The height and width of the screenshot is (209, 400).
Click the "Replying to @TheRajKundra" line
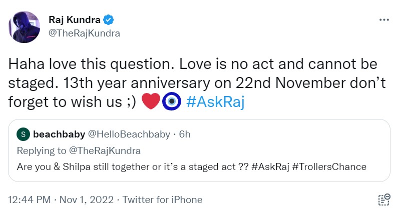coord(79,150)
